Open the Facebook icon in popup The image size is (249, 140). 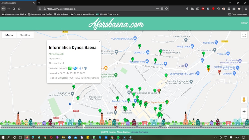click(80, 68)
